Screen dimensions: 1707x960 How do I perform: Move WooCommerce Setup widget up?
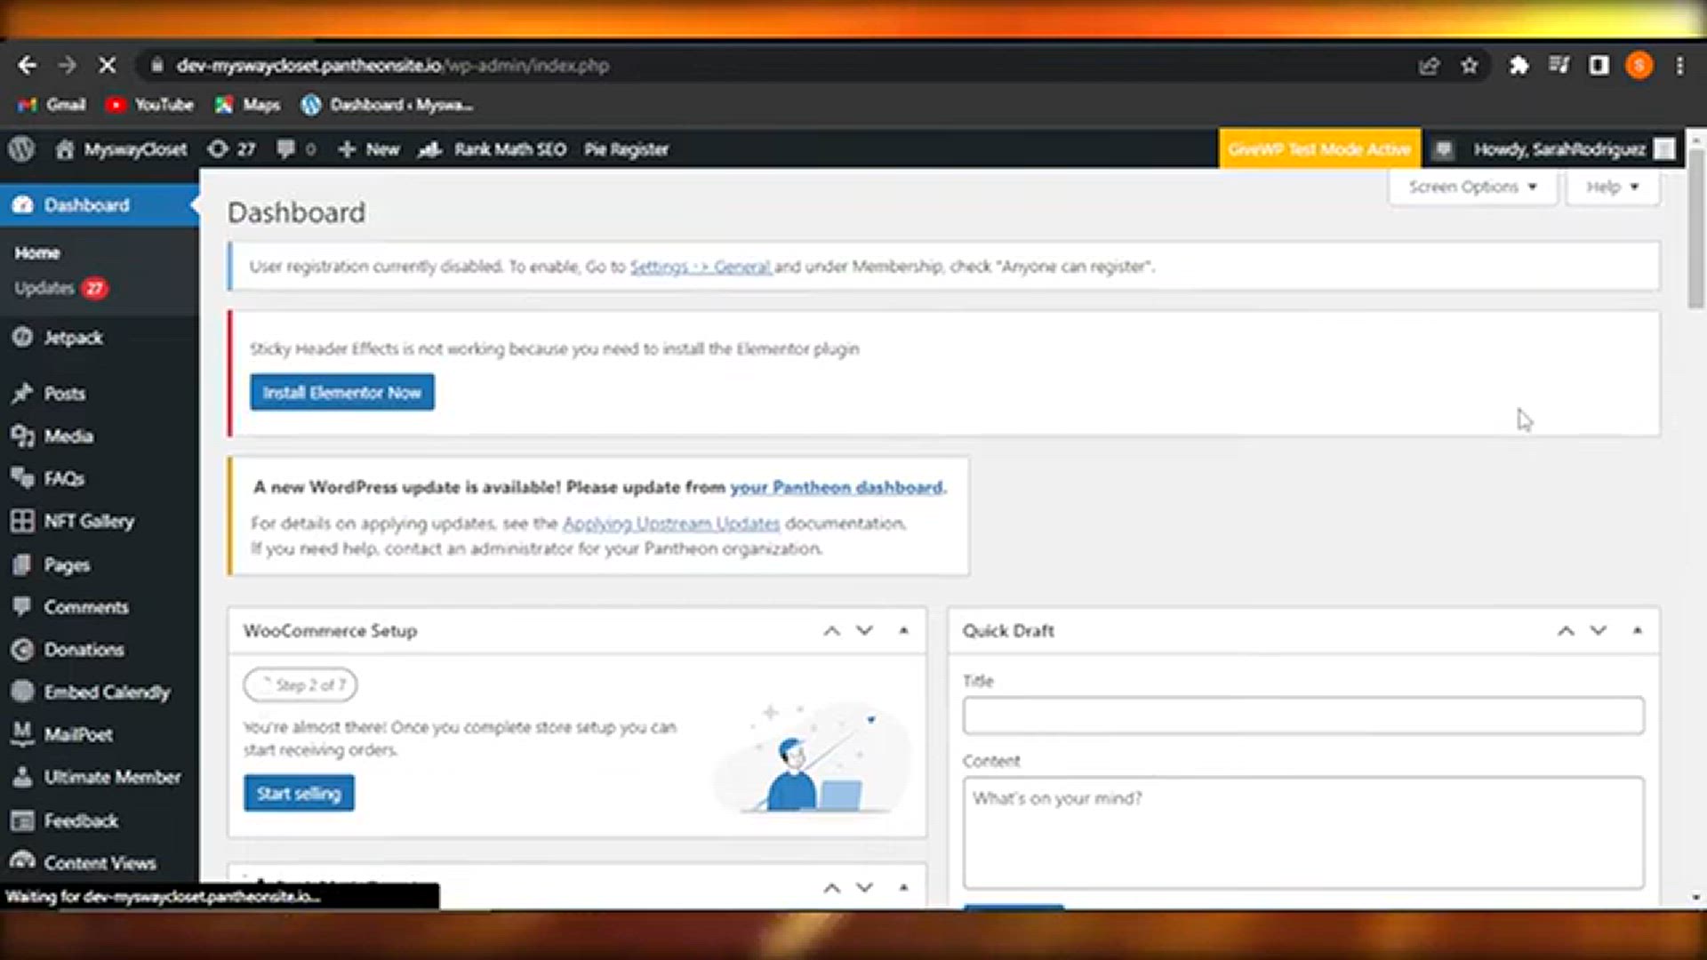click(x=831, y=631)
